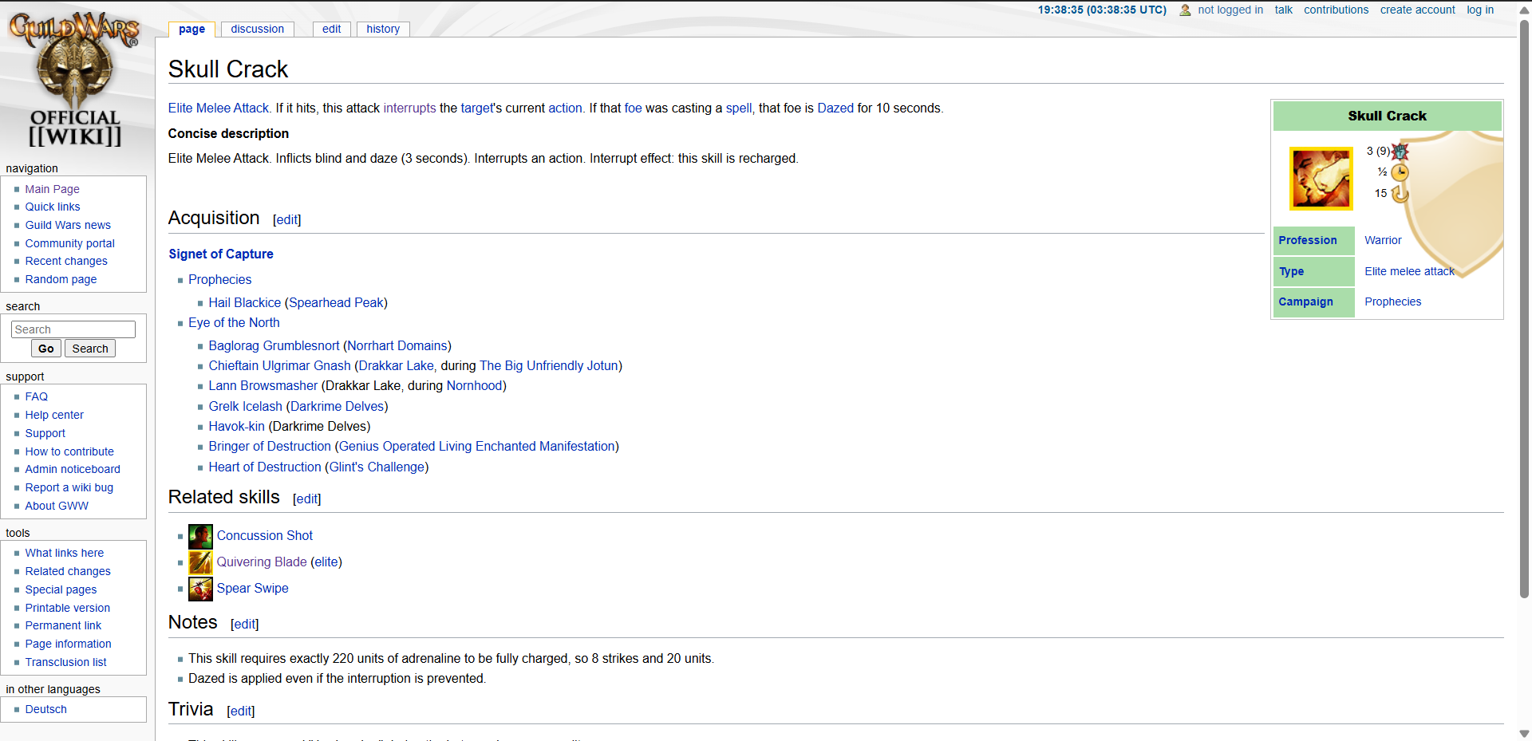Edit the Trivia section
Screen dimensions: 1532x741
tap(241, 711)
